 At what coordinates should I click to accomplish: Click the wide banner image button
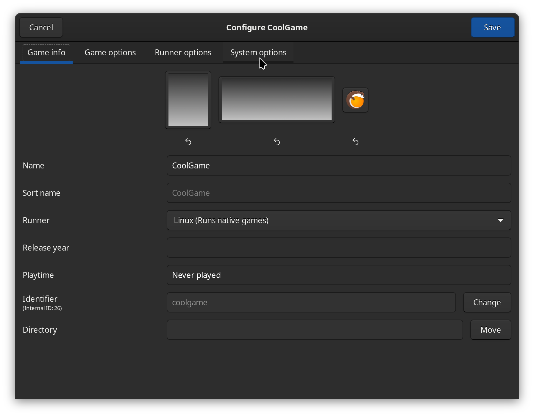[277, 100]
